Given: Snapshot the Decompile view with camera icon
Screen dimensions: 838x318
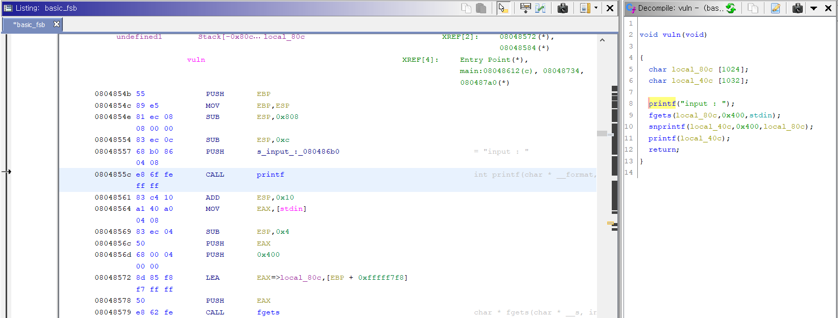Looking at the screenshot, I should point(797,8).
